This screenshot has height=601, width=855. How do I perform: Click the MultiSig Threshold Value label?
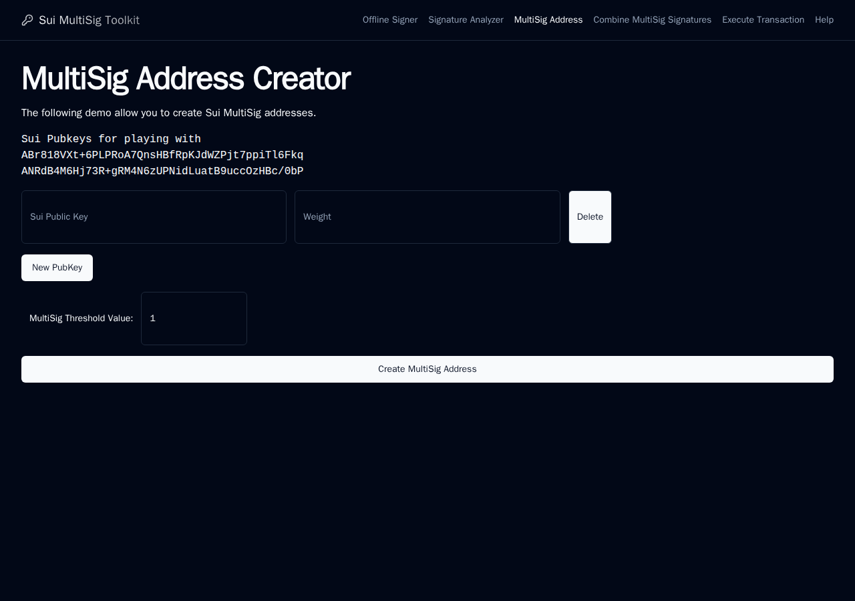(x=81, y=319)
